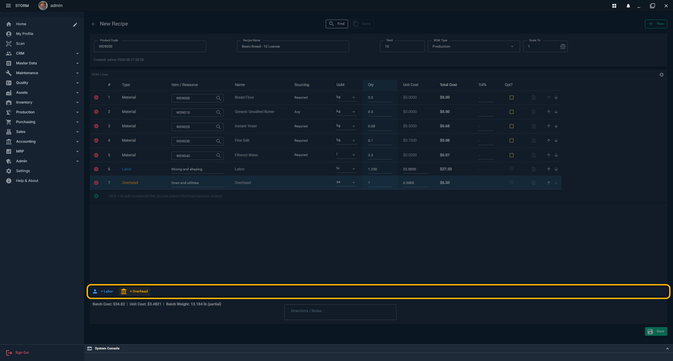Expand the System Console panel
673x361 pixels.
point(667,348)
